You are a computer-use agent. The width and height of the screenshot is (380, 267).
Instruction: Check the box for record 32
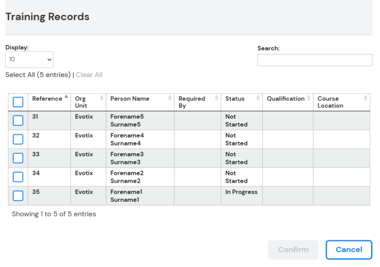pyautogui.click(x=18, y=139)
